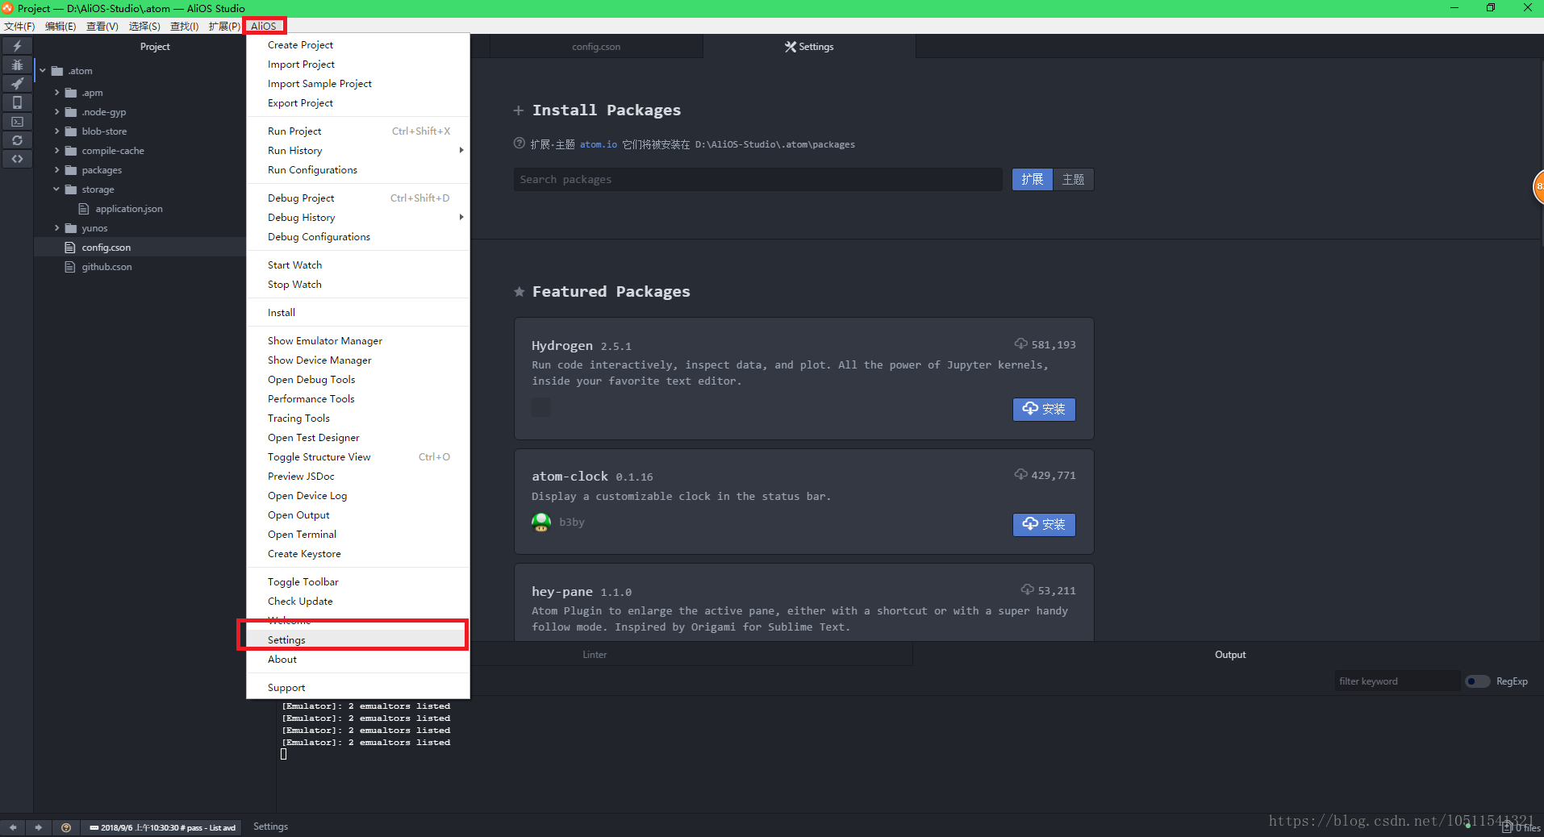Select Open Terminal menu item

357,535
